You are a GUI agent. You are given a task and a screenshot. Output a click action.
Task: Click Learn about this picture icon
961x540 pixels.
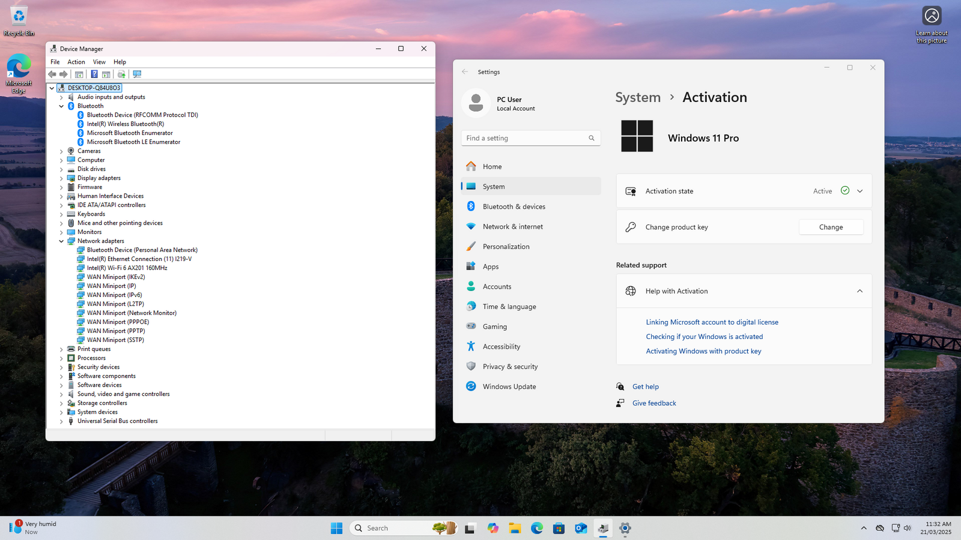coord(932,24)
